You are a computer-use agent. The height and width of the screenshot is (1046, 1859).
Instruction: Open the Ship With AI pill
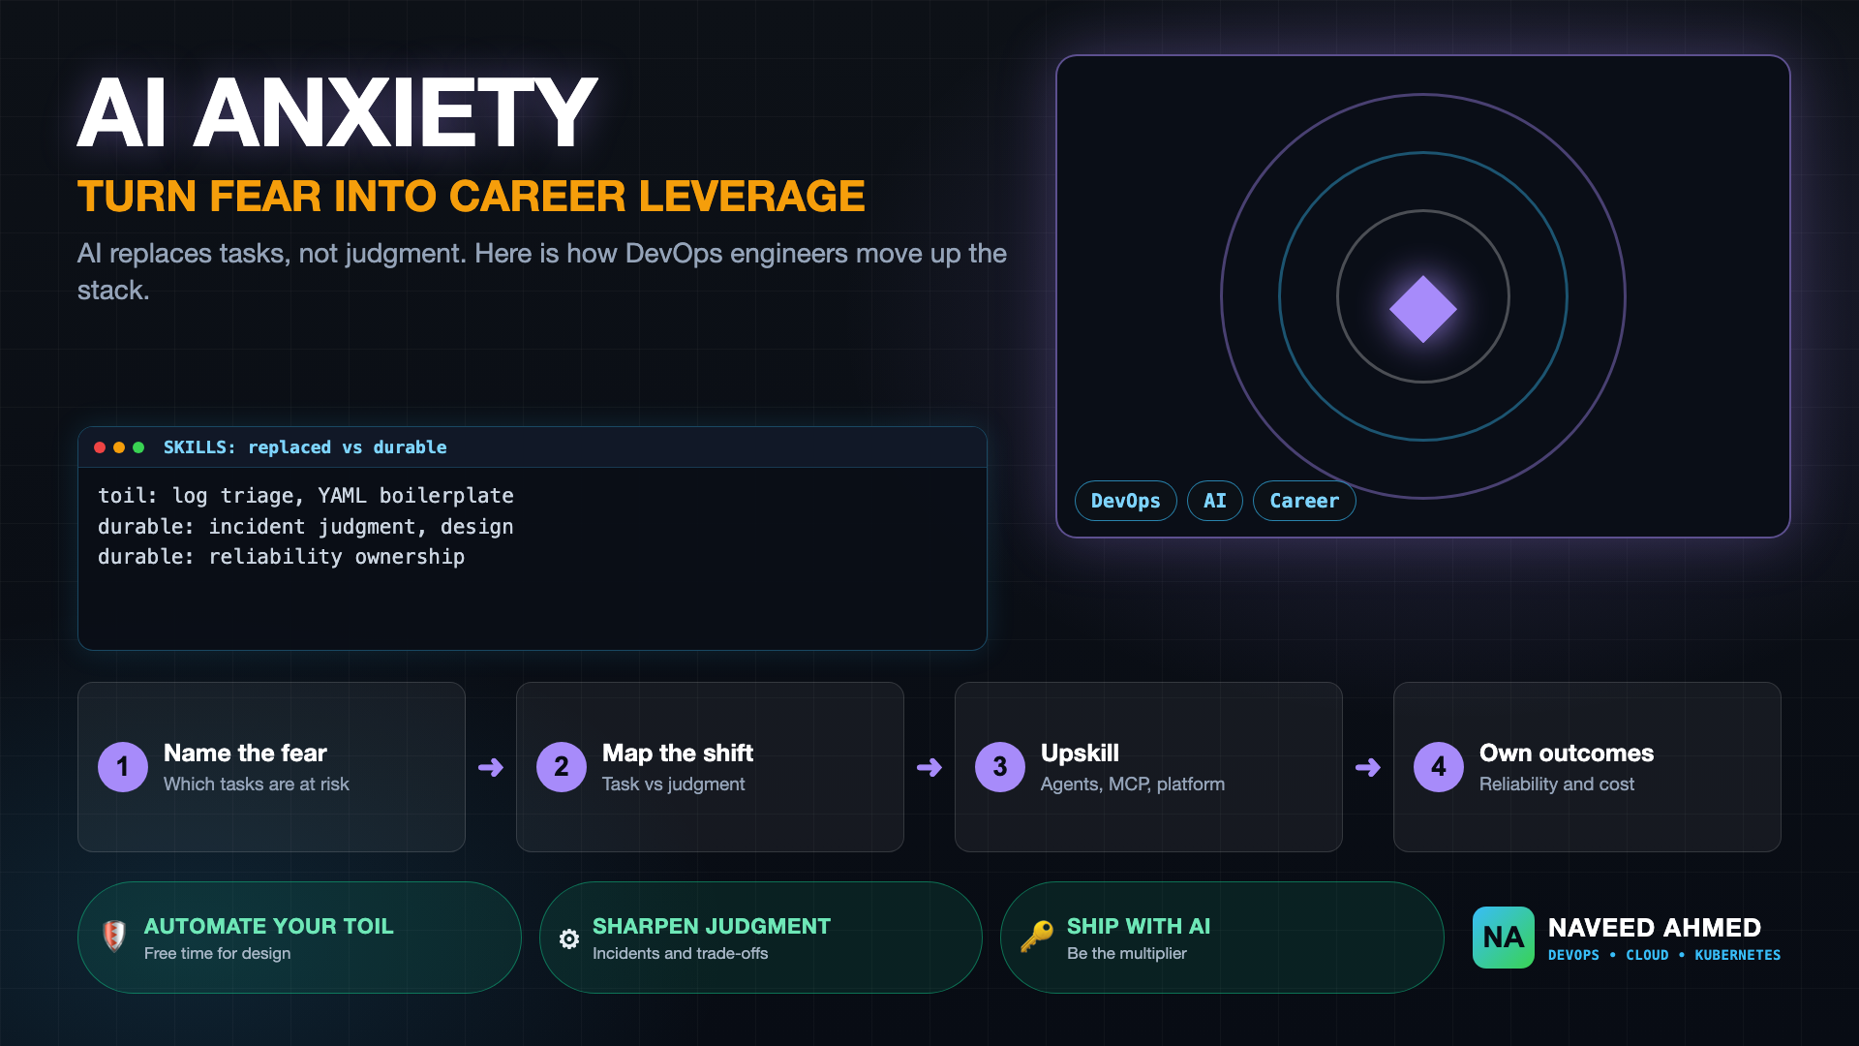pyautogui.click(x=1222, y=938)
